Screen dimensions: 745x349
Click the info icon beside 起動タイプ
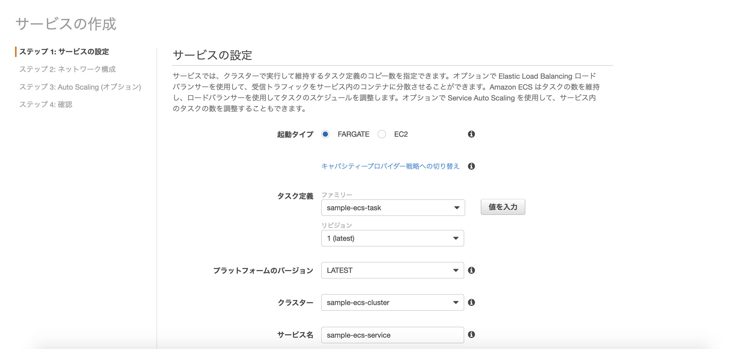coord(471,134)
